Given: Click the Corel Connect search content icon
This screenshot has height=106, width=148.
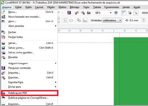Looking at the screenshot, I should click(x=69, y=13).
